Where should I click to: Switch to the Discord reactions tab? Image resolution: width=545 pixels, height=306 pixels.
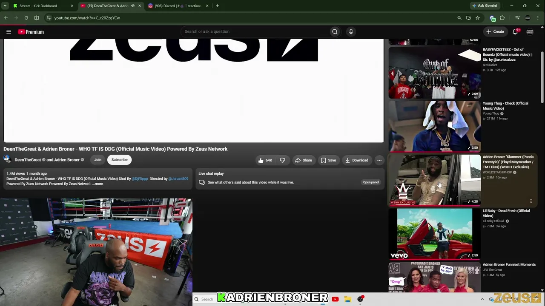(179, 6)
